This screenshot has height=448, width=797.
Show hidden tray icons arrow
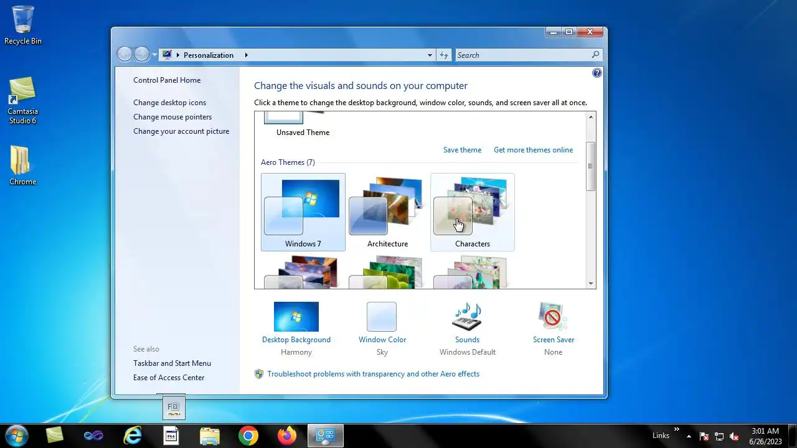(689, 436)
